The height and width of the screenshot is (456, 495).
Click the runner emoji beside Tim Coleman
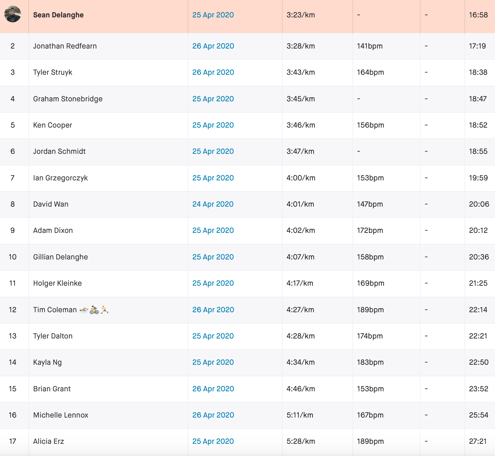104,309
